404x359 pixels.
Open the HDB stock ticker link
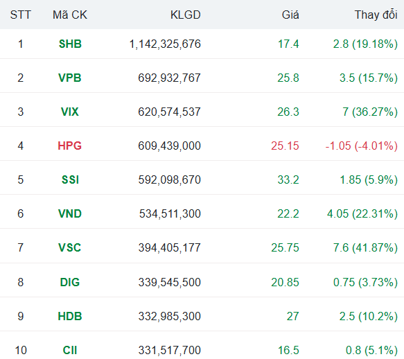pos(70,317)
